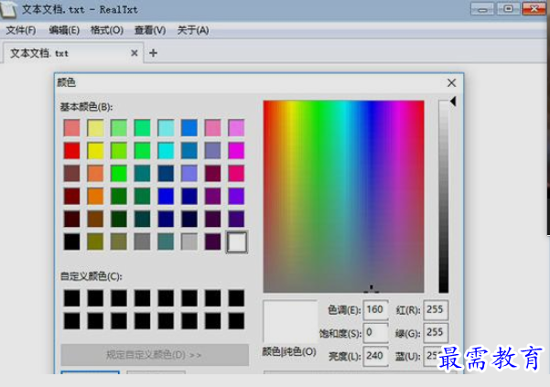Click the 亮度(L) luminance input field
This screenshot has height=387, width=550.
(376, 356)
